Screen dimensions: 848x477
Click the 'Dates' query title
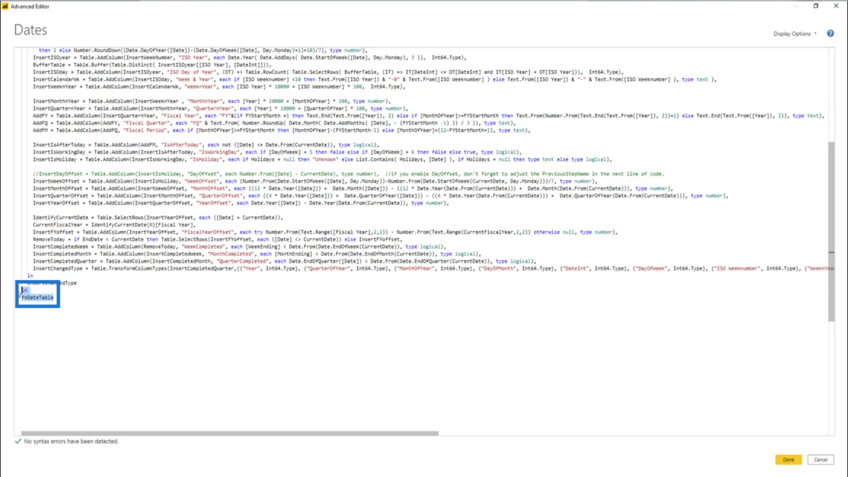point(30,30)
